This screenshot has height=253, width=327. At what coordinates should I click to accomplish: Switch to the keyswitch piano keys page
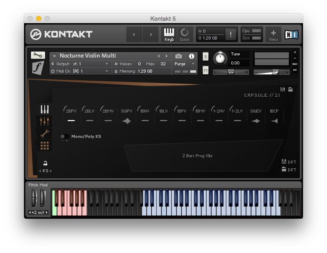point(45,109)
